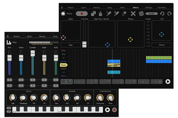Select the Phaser effect row

click(x=63, y=65)
